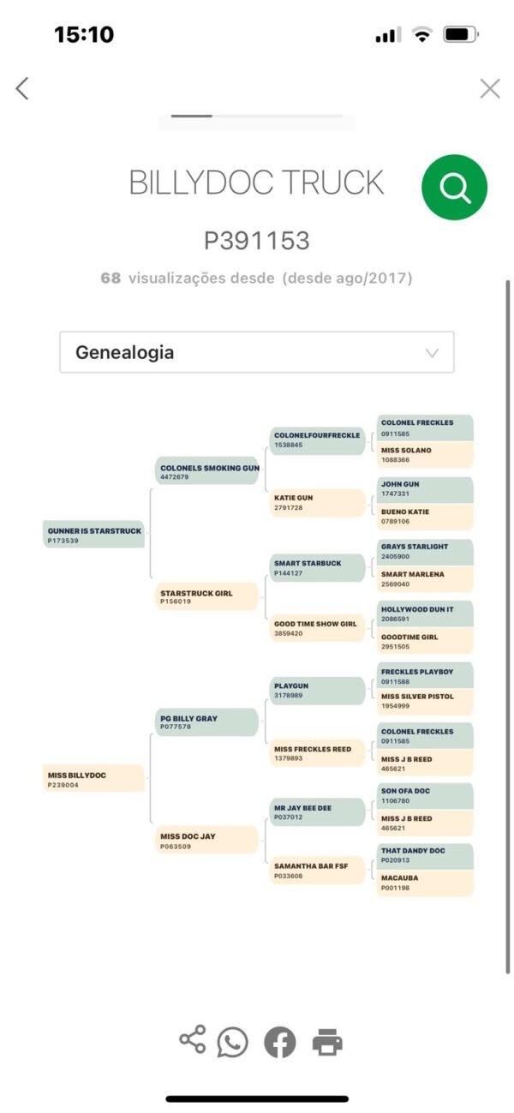
Task: Tap the dropdown chevron arrow in Genealogia
Action: (433, 353)
